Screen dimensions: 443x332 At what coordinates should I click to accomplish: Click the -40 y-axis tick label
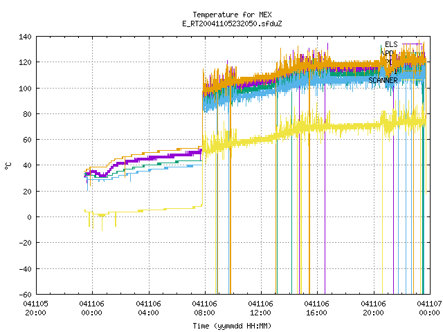[25, 269]
